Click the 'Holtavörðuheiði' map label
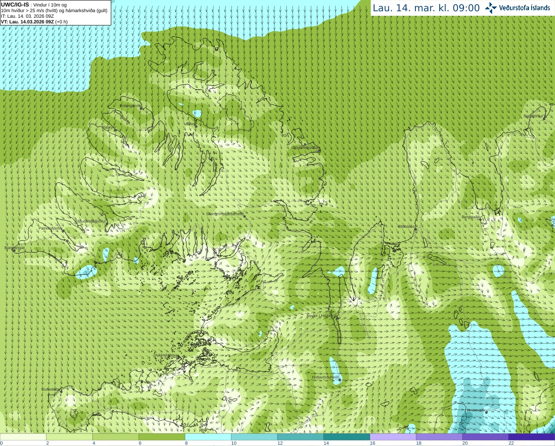 tap(325, 377)
